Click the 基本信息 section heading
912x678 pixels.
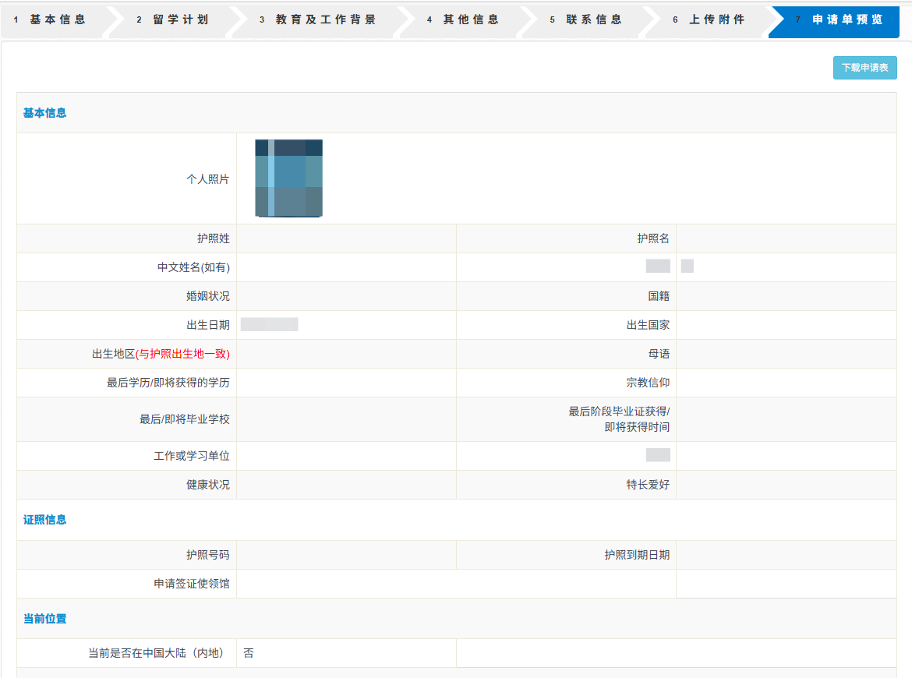[45, 113]
